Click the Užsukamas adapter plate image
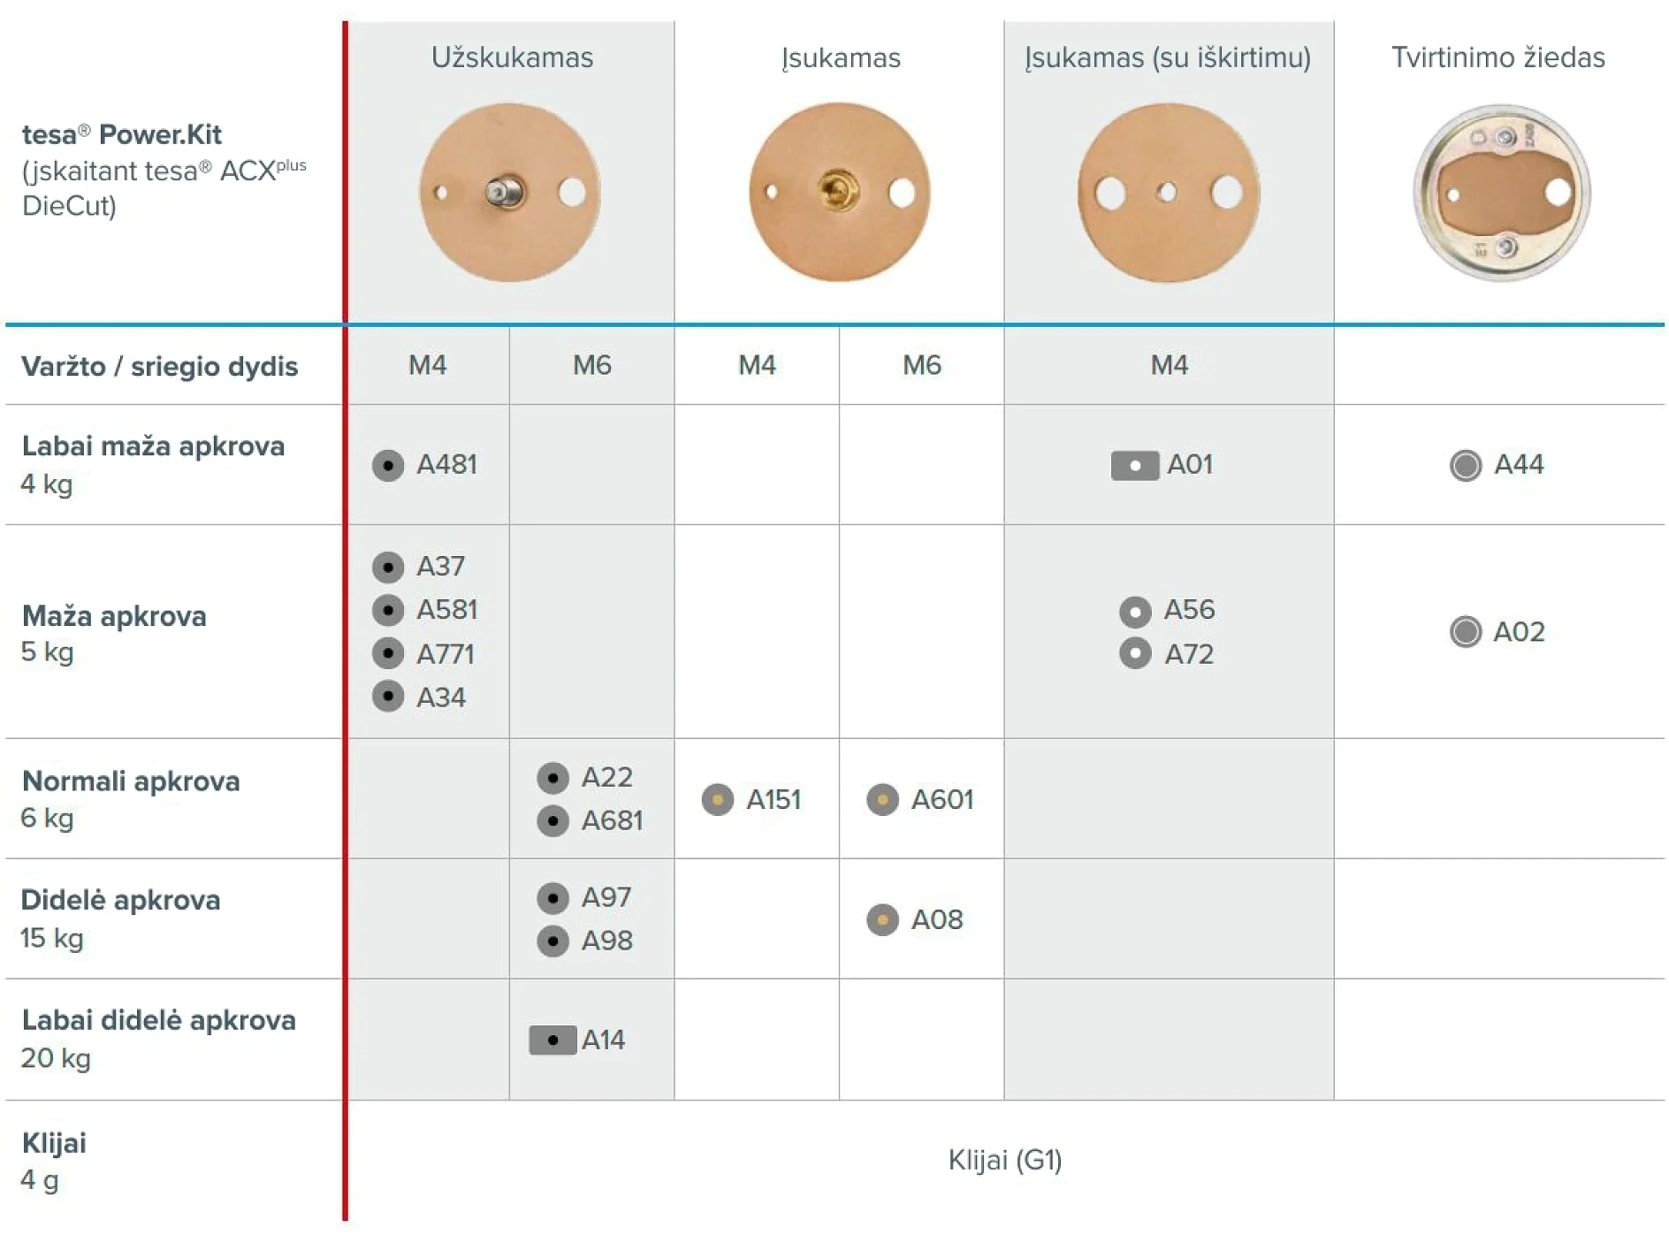 [510, 193]
